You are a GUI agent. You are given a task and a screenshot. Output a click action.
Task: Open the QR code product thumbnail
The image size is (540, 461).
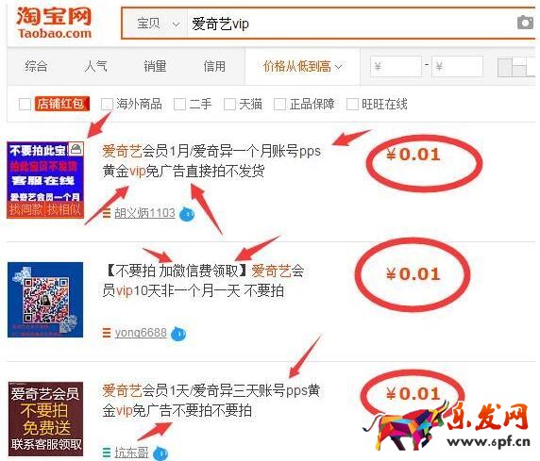(45, 300)
